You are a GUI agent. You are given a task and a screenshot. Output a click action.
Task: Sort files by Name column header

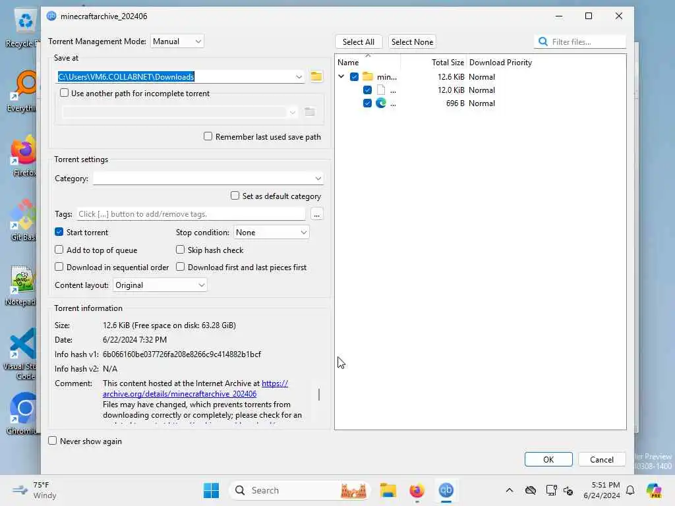348,63
